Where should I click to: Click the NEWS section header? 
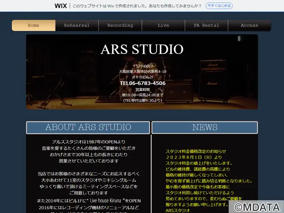point(204,127)
